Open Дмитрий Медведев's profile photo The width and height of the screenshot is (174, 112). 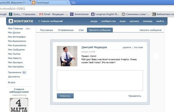coord(67,56)
